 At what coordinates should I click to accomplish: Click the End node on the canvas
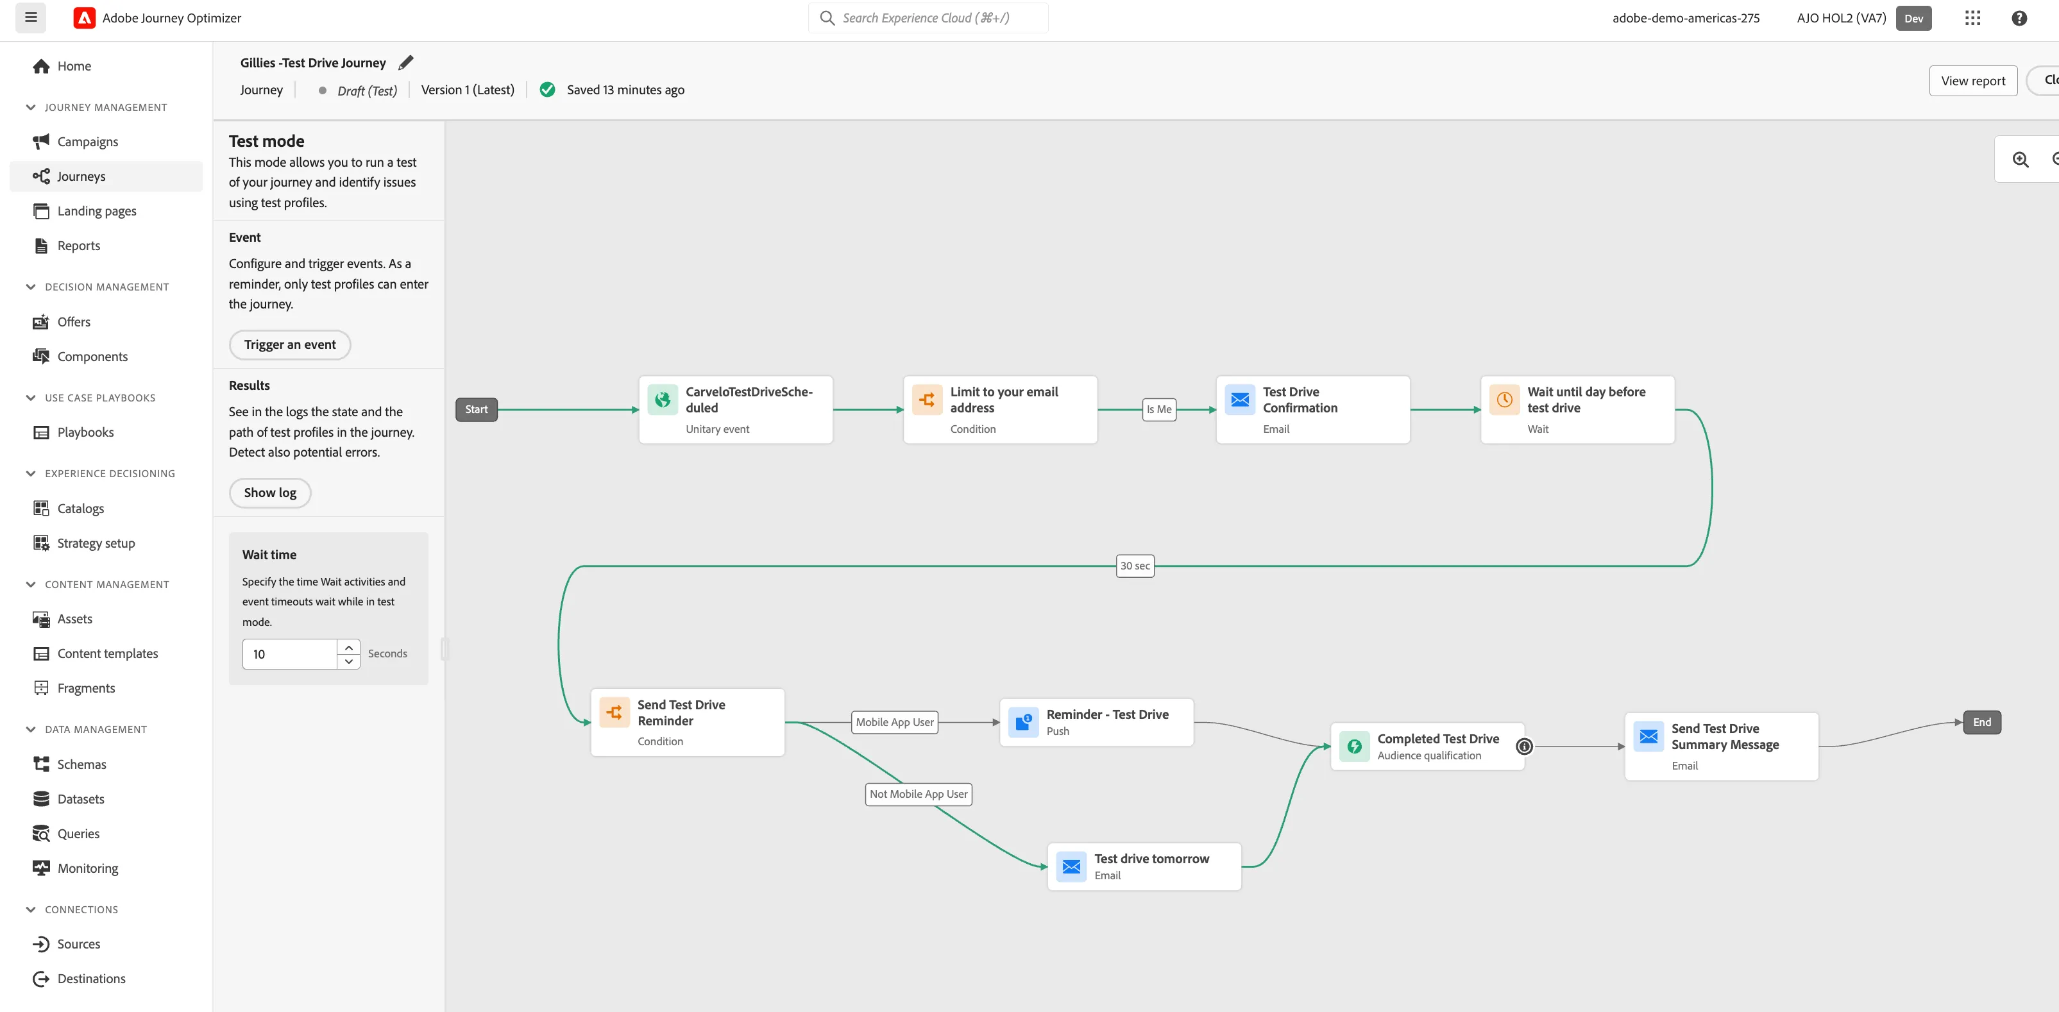pos(1981,722)
